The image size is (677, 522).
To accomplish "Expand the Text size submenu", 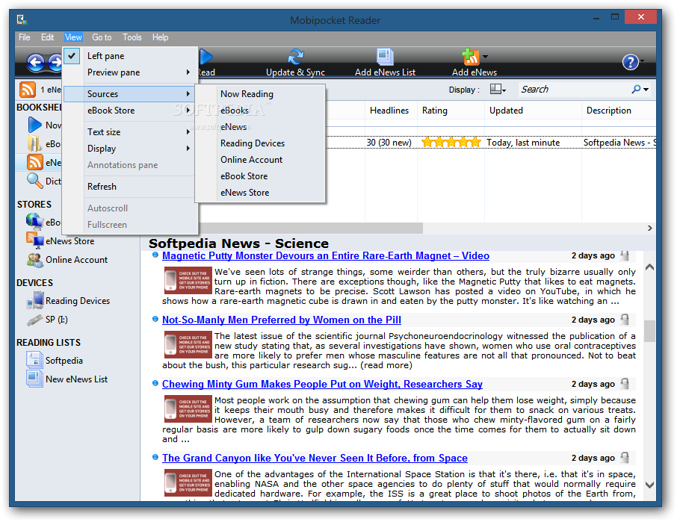I will (130, 132).
